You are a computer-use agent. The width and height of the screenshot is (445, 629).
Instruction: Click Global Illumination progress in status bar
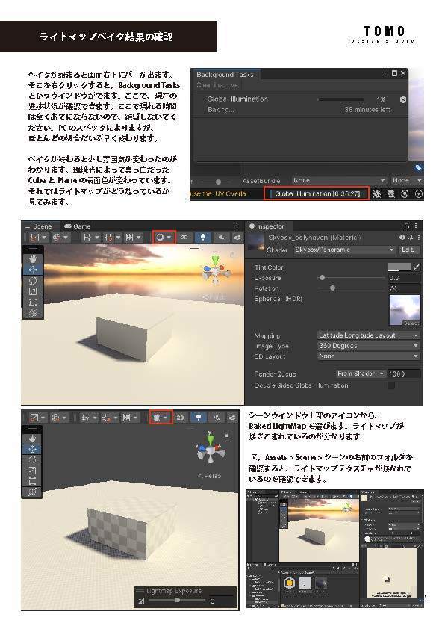tap(317, 193)
